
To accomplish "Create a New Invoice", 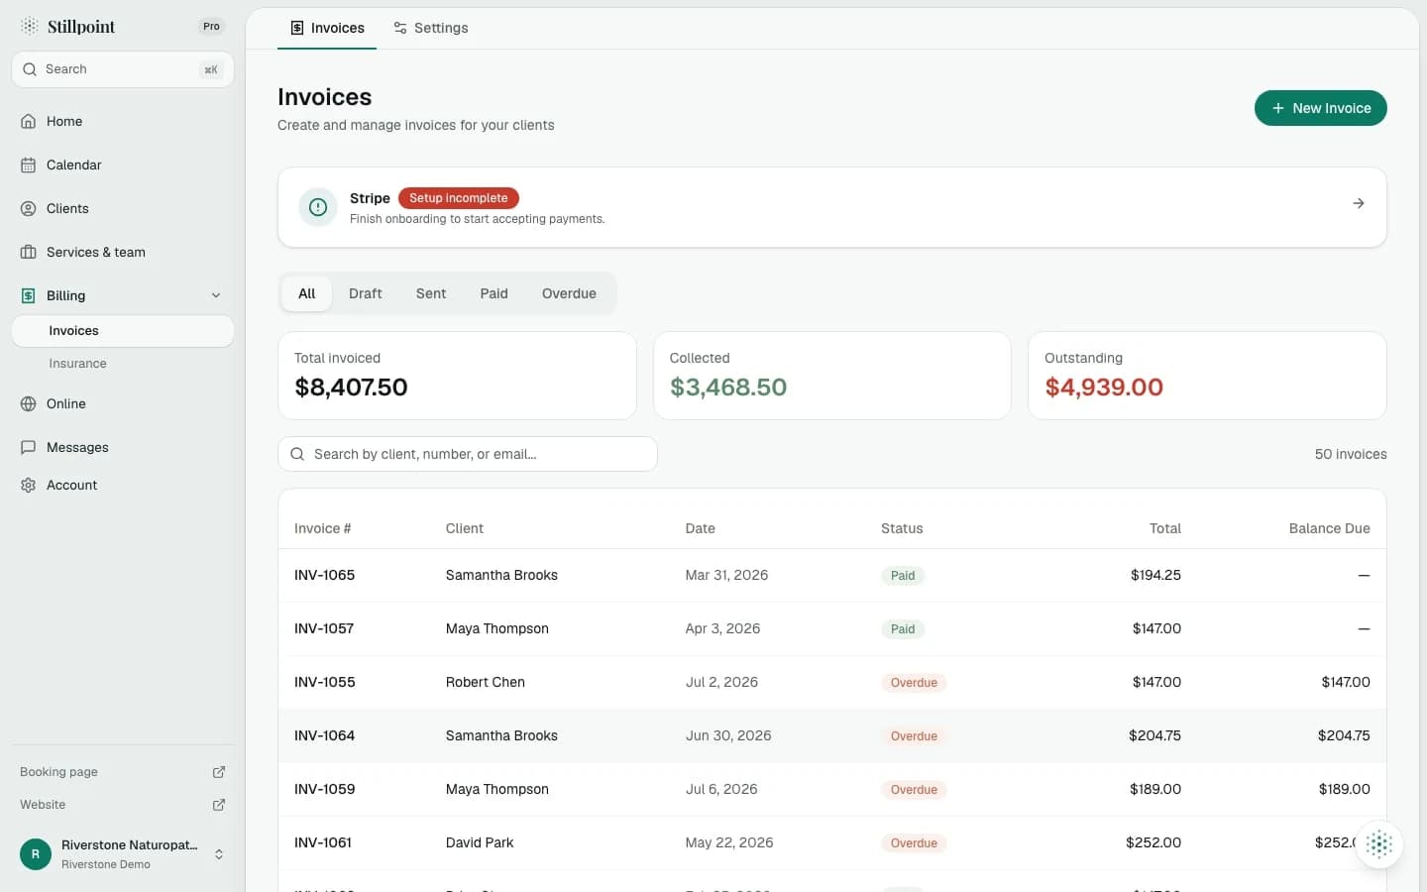I will click(1320, 108).
